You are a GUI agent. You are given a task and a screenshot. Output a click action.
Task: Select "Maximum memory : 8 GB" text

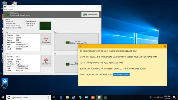[x=13, y=28]
